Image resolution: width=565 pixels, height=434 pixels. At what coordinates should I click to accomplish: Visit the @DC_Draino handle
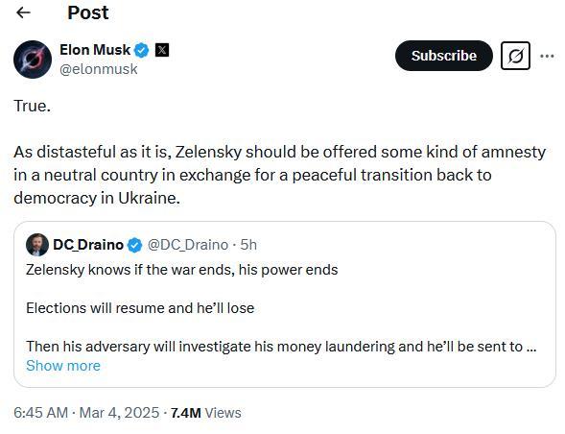(x=188, y=245)
